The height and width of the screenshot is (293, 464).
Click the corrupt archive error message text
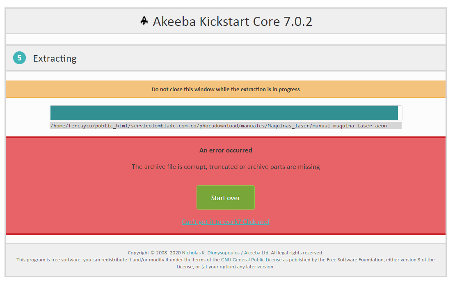click(226, 167)
